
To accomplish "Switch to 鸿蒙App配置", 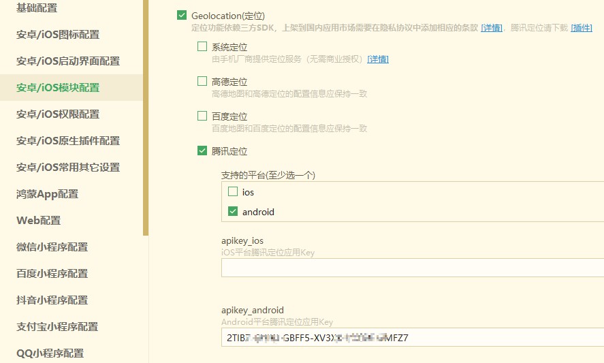I will coord(47,194).
